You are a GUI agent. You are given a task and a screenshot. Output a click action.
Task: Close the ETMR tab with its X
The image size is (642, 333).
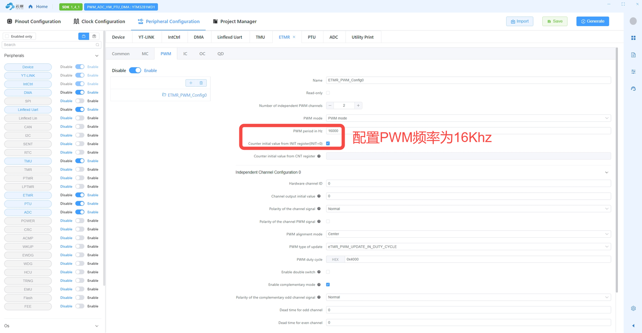coord(294,37)
